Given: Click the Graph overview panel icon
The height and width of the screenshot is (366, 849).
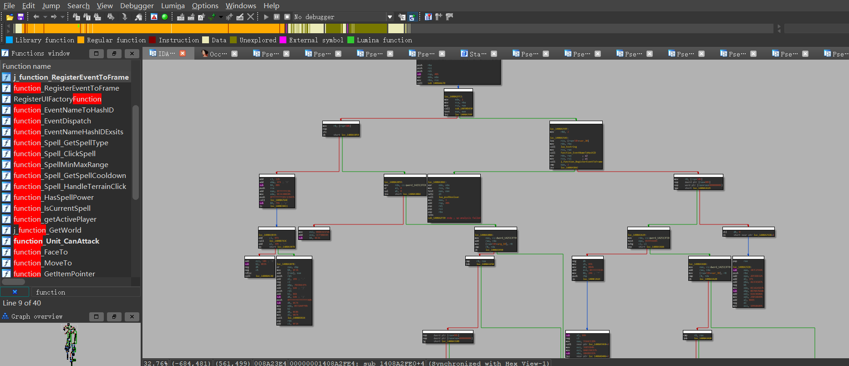Looking at the screenshot, I should coord(5,316).
